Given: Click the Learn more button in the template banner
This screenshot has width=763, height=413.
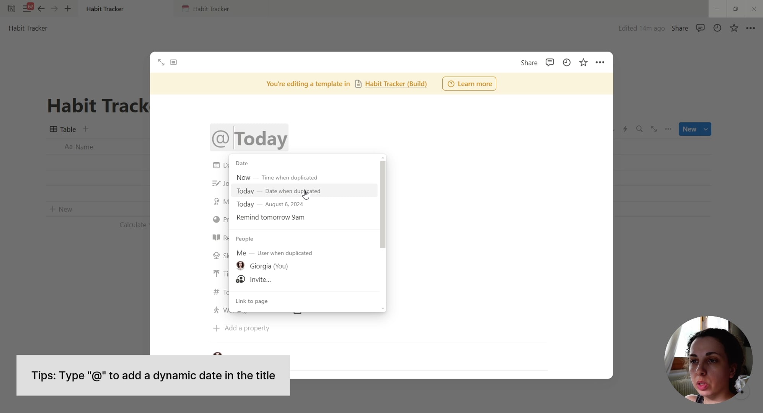Looking at the screenshot, I should [x=469, y=84].
